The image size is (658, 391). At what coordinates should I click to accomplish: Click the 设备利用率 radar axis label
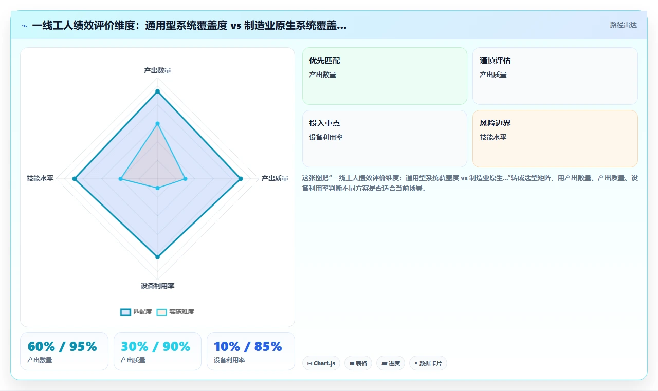(157, 286)
